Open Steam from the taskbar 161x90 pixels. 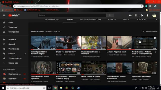78,88
